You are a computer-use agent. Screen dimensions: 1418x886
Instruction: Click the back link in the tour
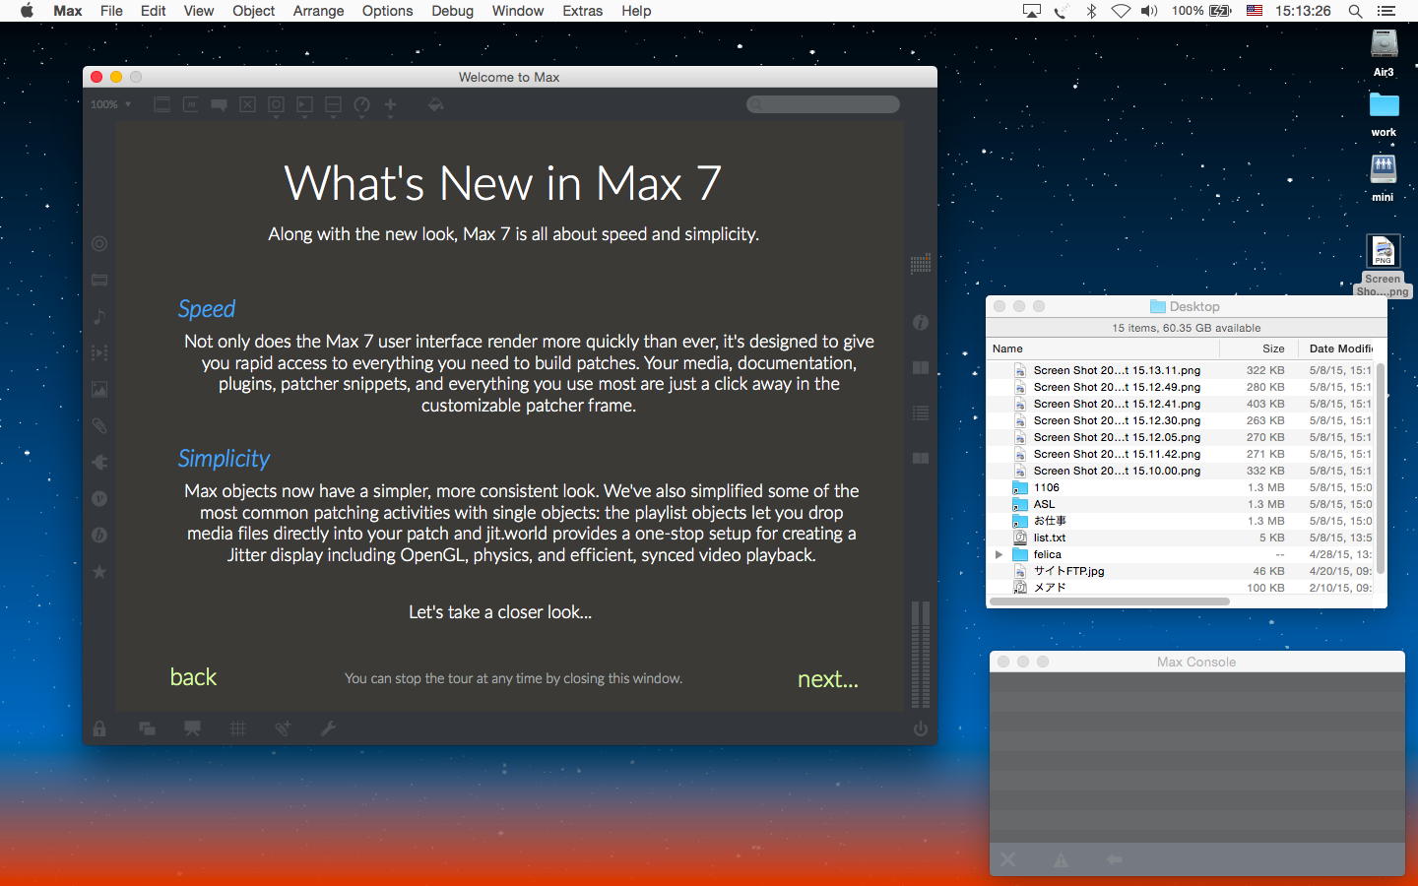[193, 677]
